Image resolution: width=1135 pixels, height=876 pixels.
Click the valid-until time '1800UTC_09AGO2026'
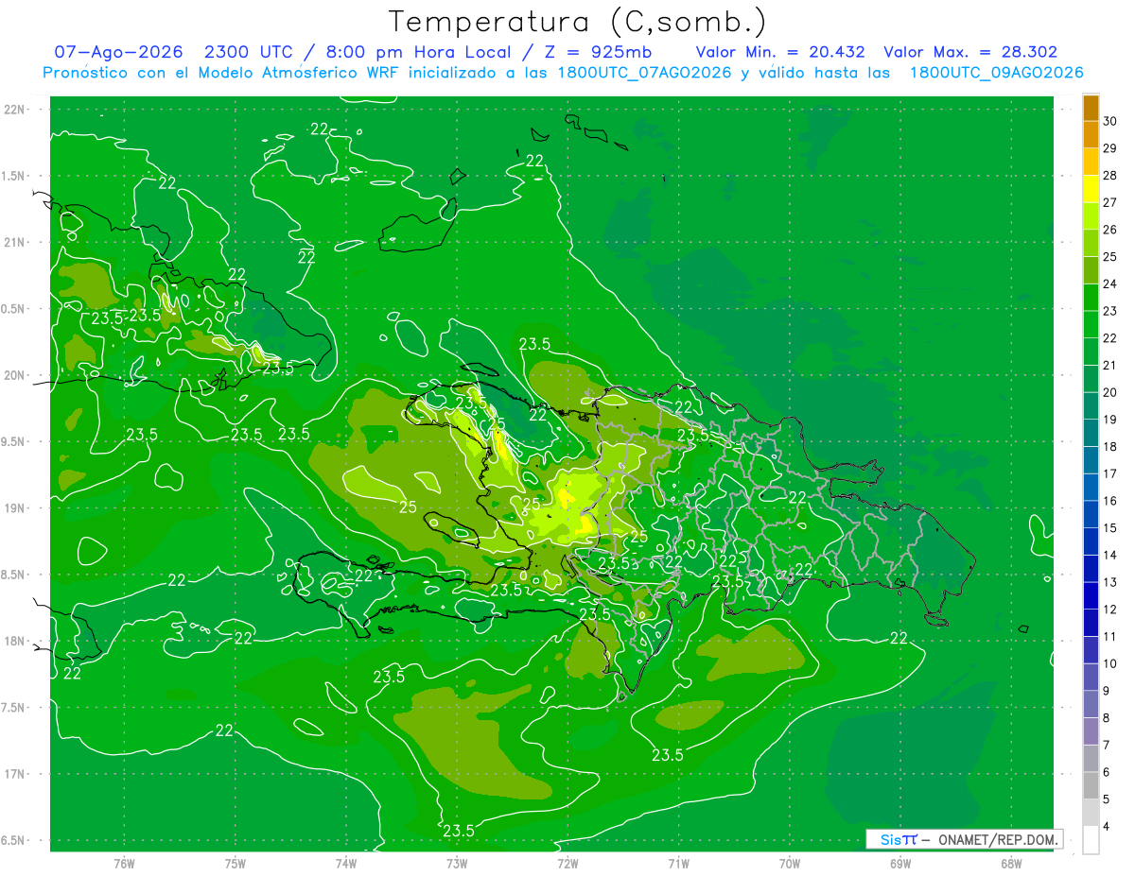pyautogui.click(x=997, y=73)
